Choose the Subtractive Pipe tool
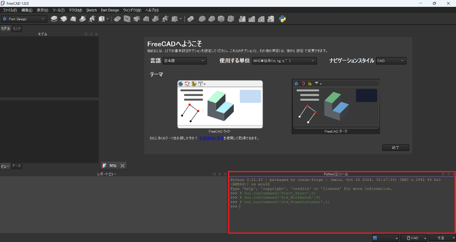This screenshot has height=242, width=456. [156, 19]
